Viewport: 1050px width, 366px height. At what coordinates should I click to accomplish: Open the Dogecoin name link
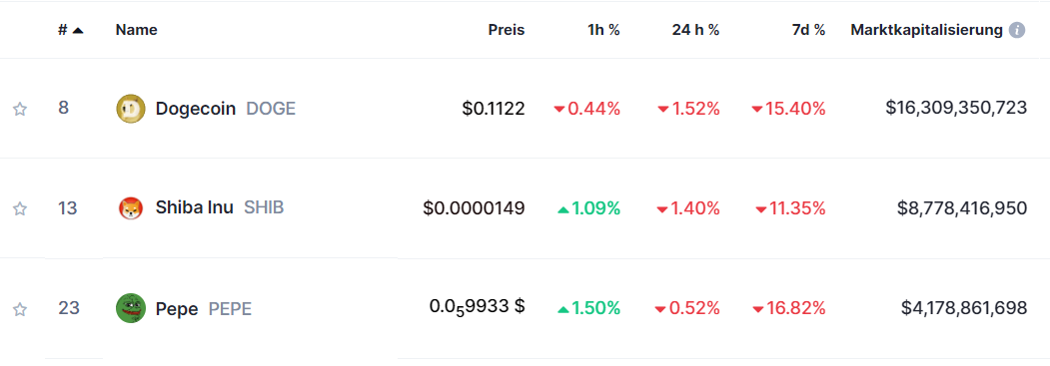coord(196,108)
